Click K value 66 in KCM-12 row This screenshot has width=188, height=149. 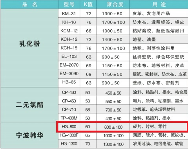89,31
